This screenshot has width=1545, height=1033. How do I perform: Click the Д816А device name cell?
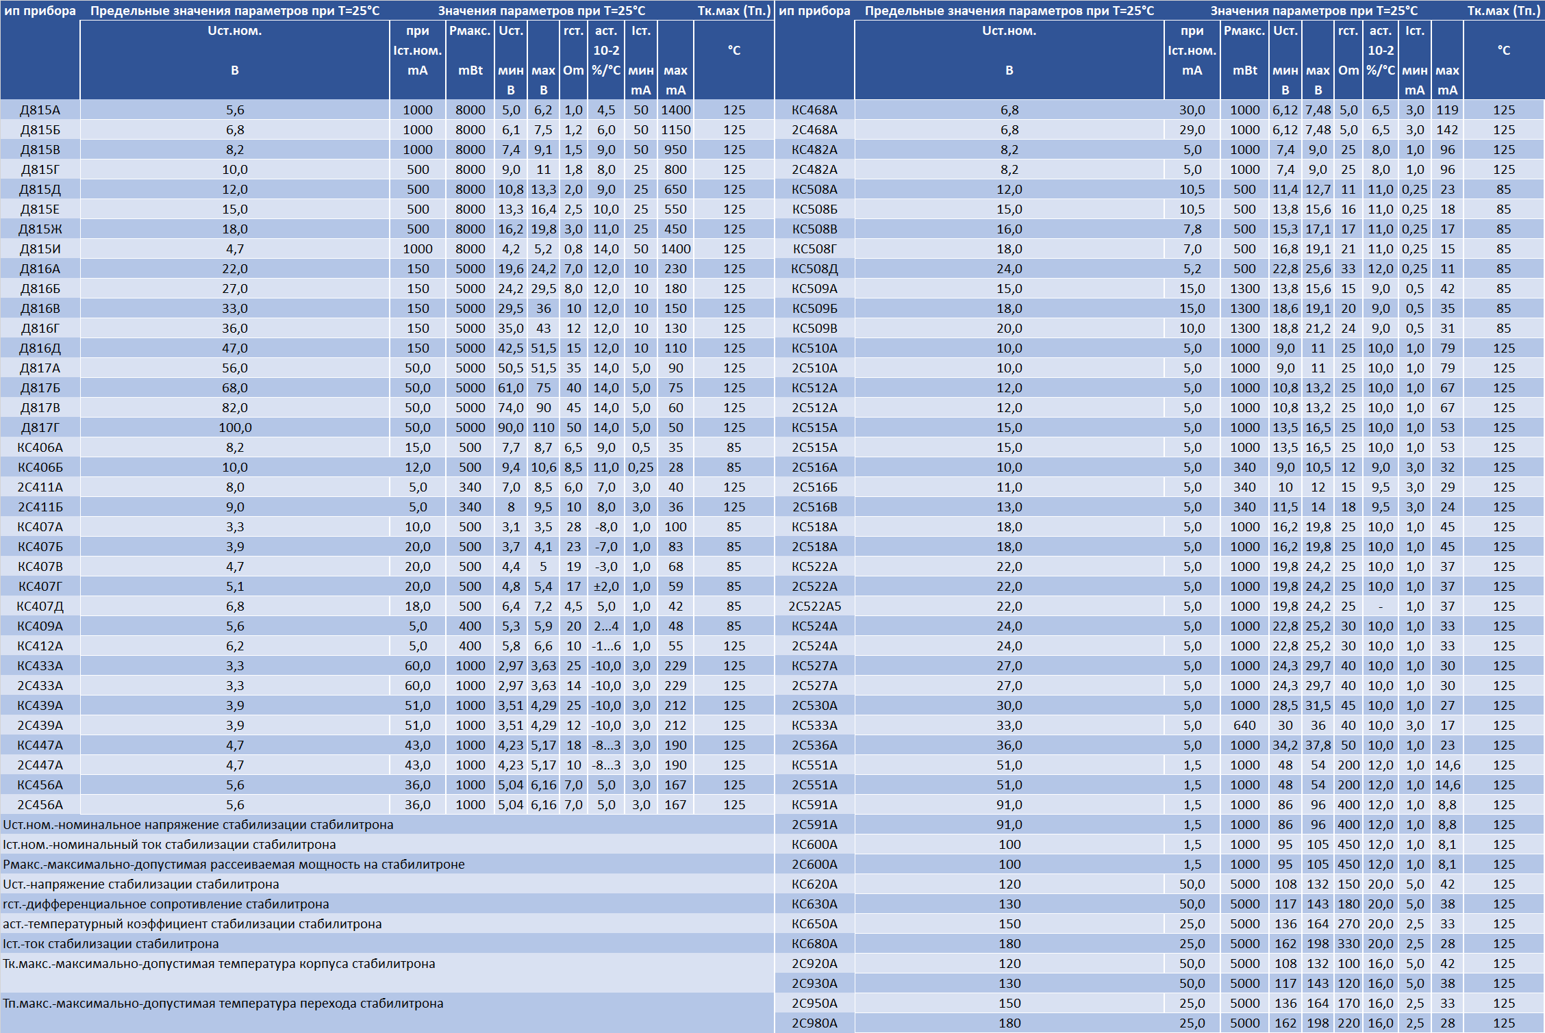tap(40, 268)
